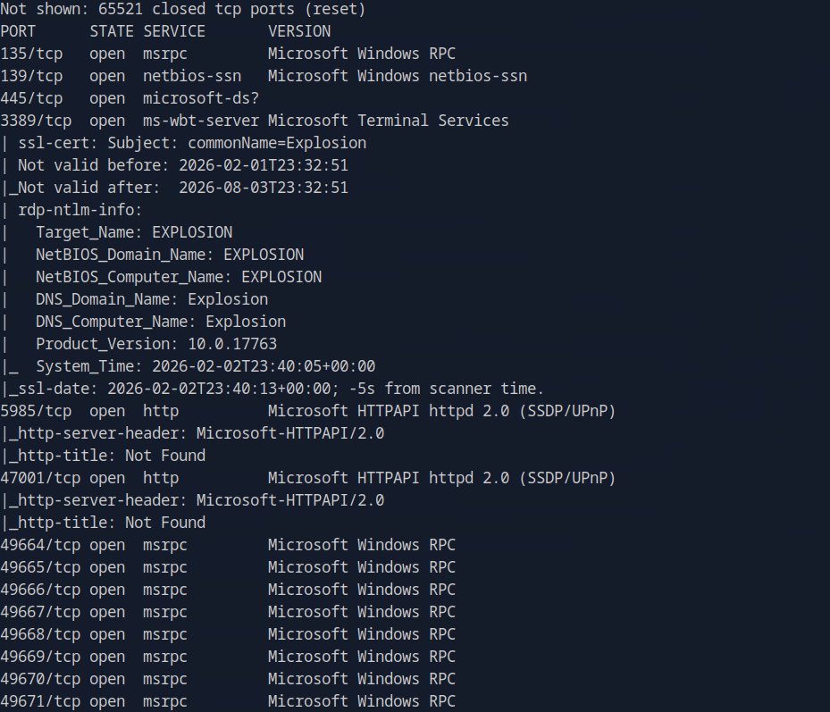Click the 49664/tcp port entry
This screenshot has height=712, width=830.
coord(40,545)
